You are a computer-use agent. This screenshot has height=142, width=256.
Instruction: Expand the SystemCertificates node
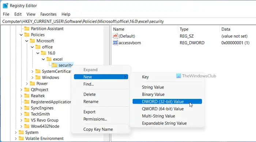32,72
